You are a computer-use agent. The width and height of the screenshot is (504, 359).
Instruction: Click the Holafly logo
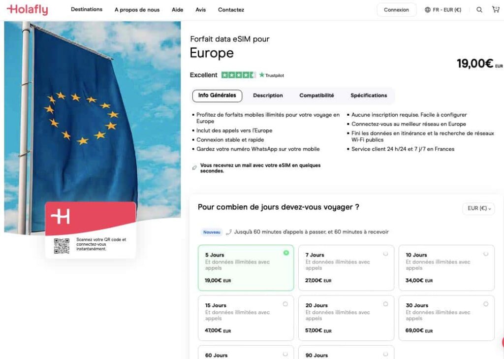pos(27,9)
